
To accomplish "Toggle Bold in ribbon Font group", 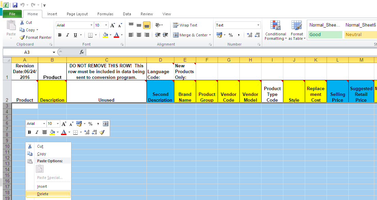I will point(60,35).
